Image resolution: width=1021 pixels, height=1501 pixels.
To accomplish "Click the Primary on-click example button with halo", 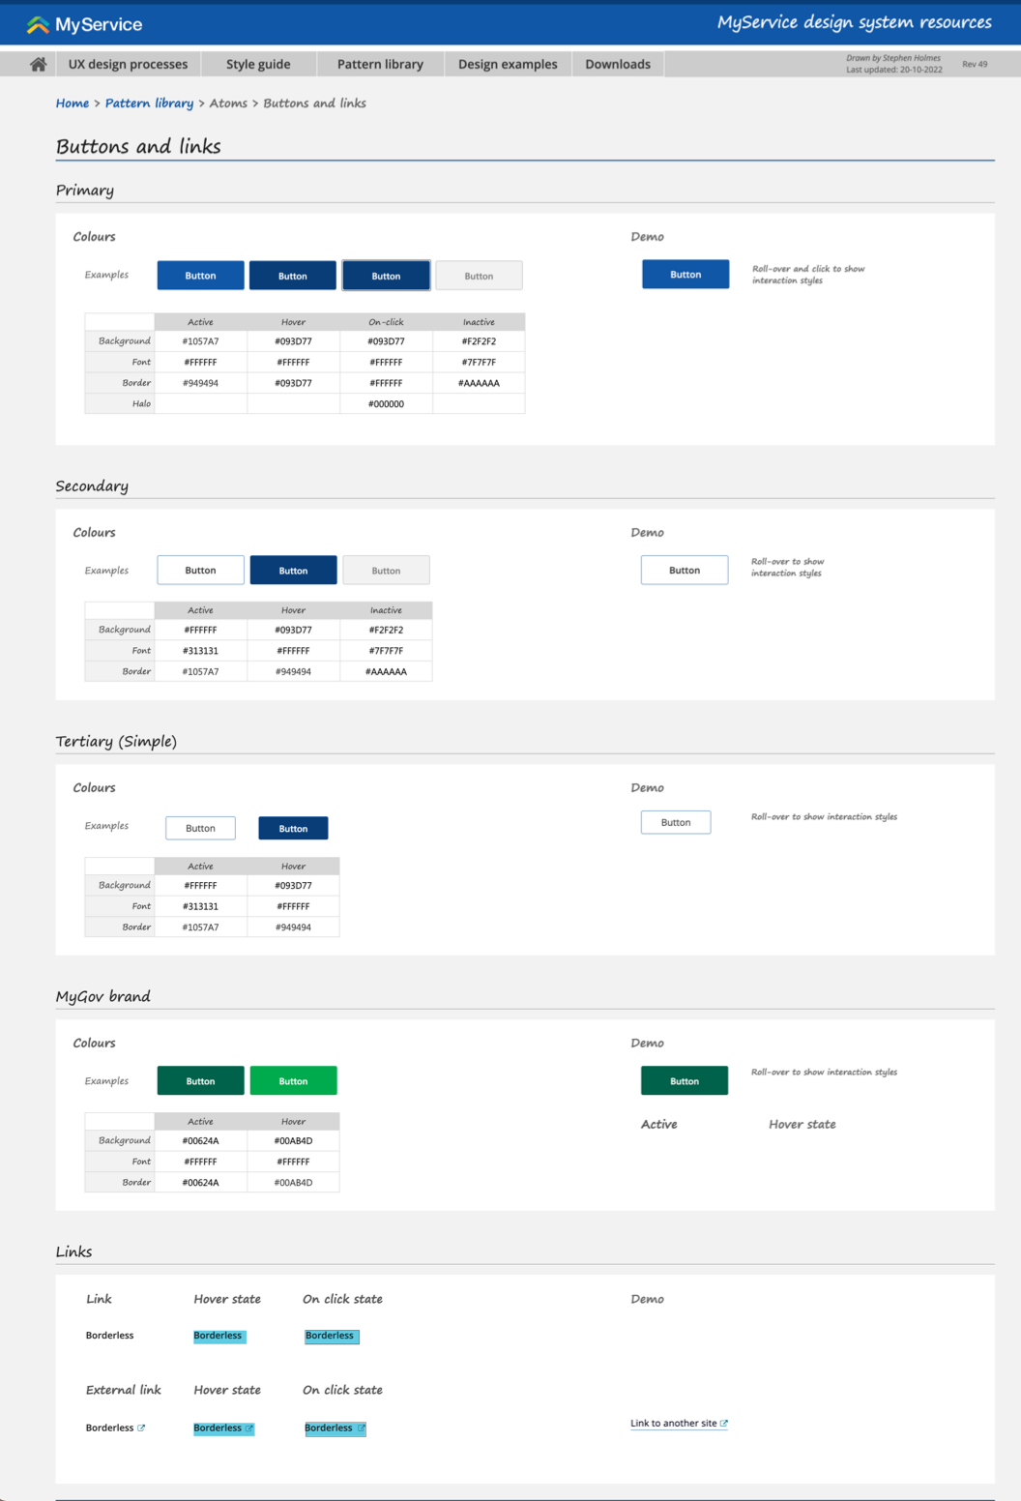I will (386, 276).
